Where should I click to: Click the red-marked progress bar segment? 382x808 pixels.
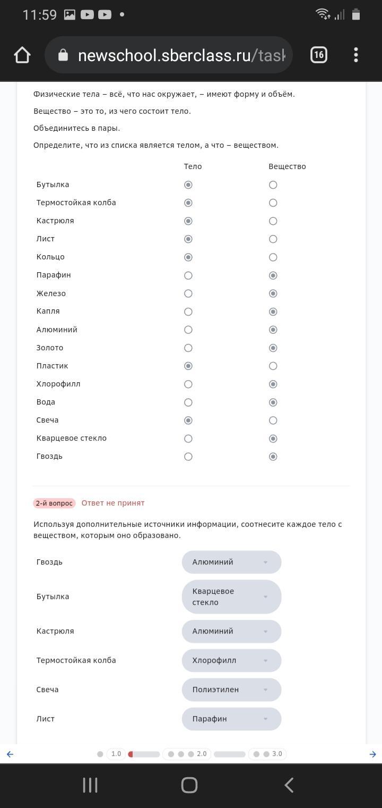tap(144, 754)
